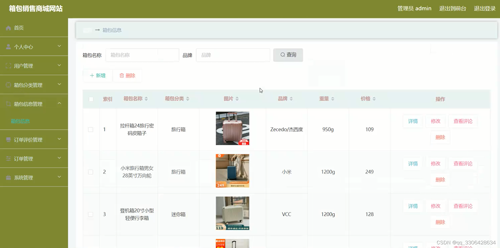Click the briefcase icon beside 系统管理
Screen dimensions: 500x248
click(8, 177)
